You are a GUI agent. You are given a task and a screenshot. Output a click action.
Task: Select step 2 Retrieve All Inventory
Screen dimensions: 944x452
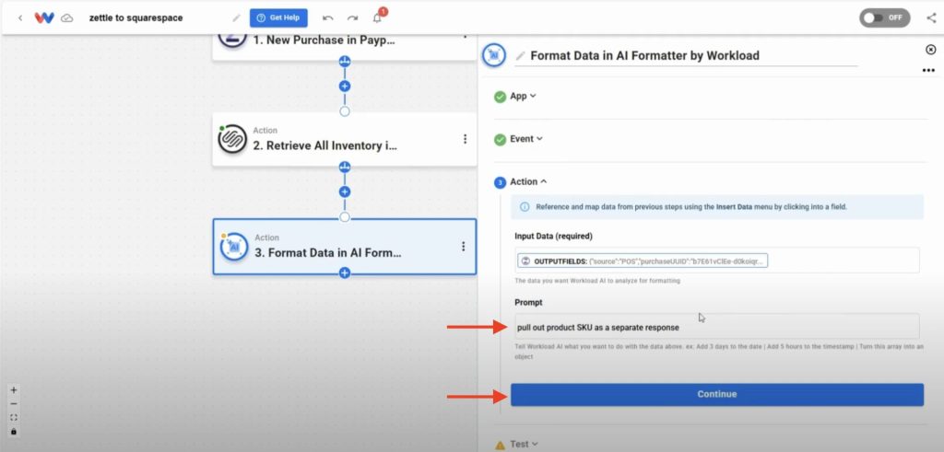pyautogui.click(x=345, y=139)
